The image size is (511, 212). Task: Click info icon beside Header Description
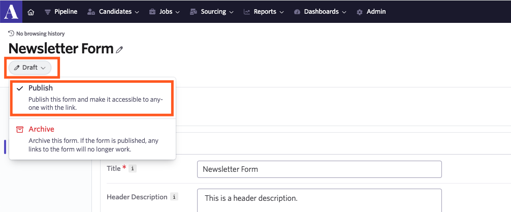click(174, 197)
